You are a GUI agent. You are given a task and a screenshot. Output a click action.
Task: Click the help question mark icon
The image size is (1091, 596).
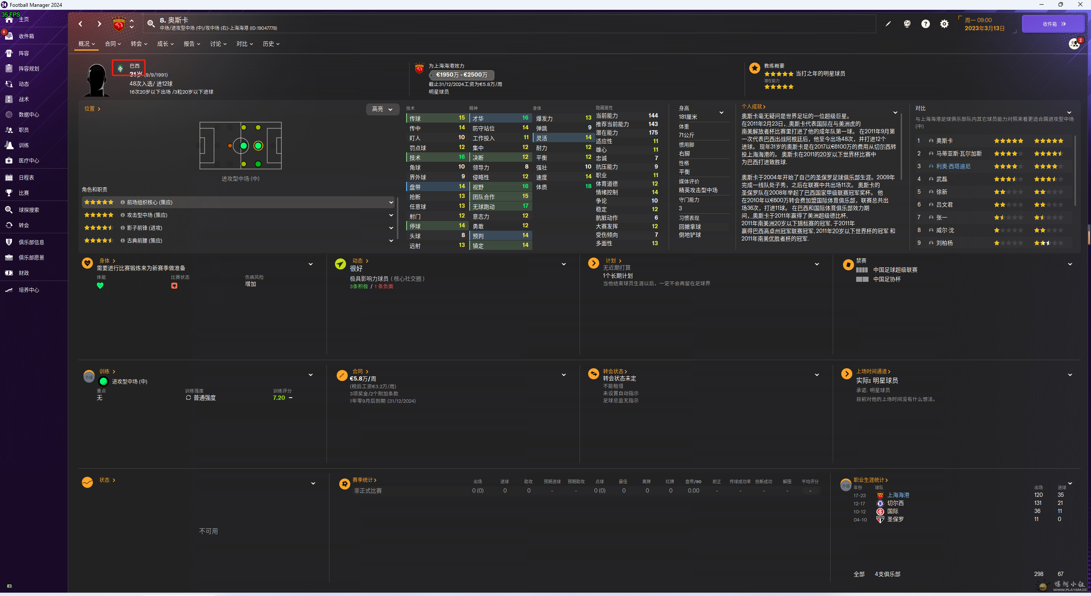click(x=926, y=24)
